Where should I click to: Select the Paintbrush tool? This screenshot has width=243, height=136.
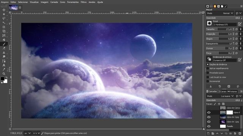(4, 44)
